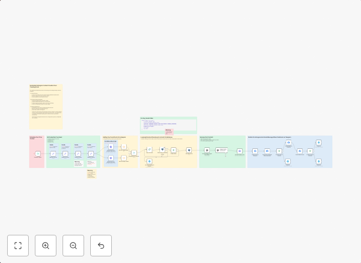Click the Telegram node below the loop node
Viewport: 361px width, 263px height.
tap(149, 162)
